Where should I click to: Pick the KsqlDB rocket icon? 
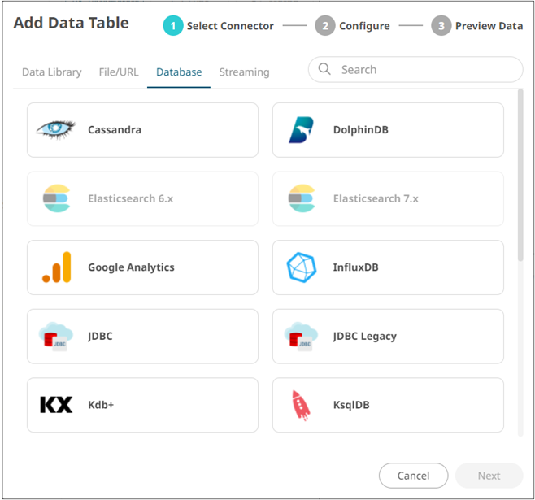[302, 404]
